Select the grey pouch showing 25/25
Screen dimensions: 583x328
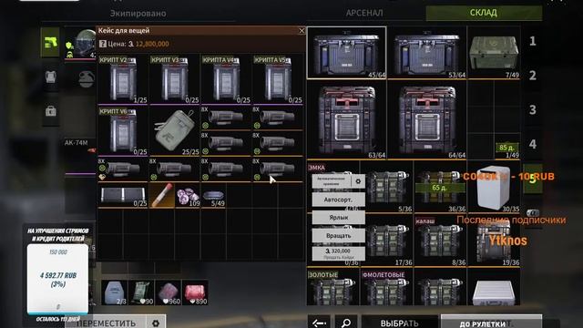pyautogui.click(x=175, y=131)
